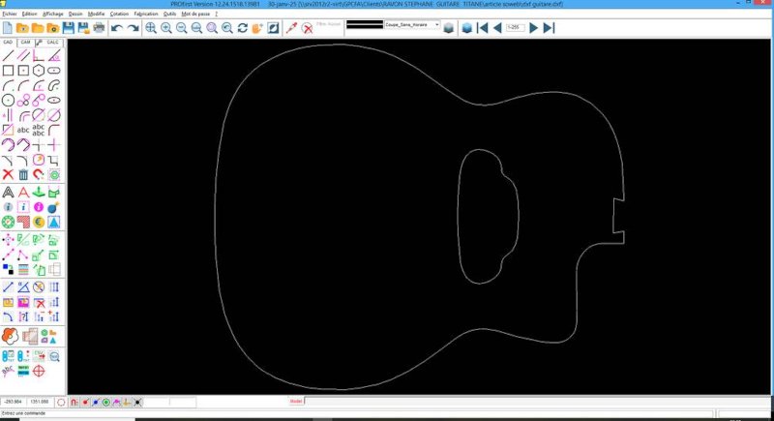Open the Affichage menu

52,14
